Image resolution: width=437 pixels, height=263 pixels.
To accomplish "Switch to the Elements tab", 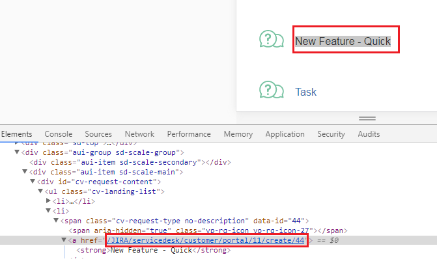I will coord(17,134).
